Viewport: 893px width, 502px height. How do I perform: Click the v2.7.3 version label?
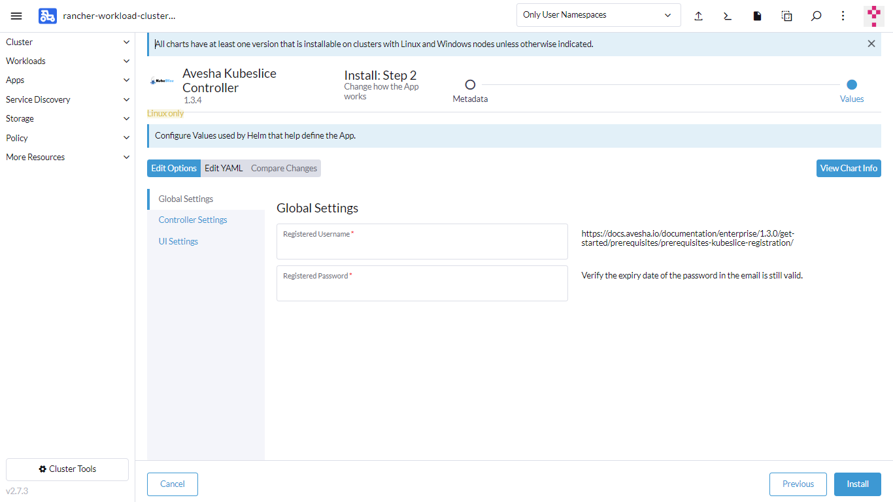(17, 491)
